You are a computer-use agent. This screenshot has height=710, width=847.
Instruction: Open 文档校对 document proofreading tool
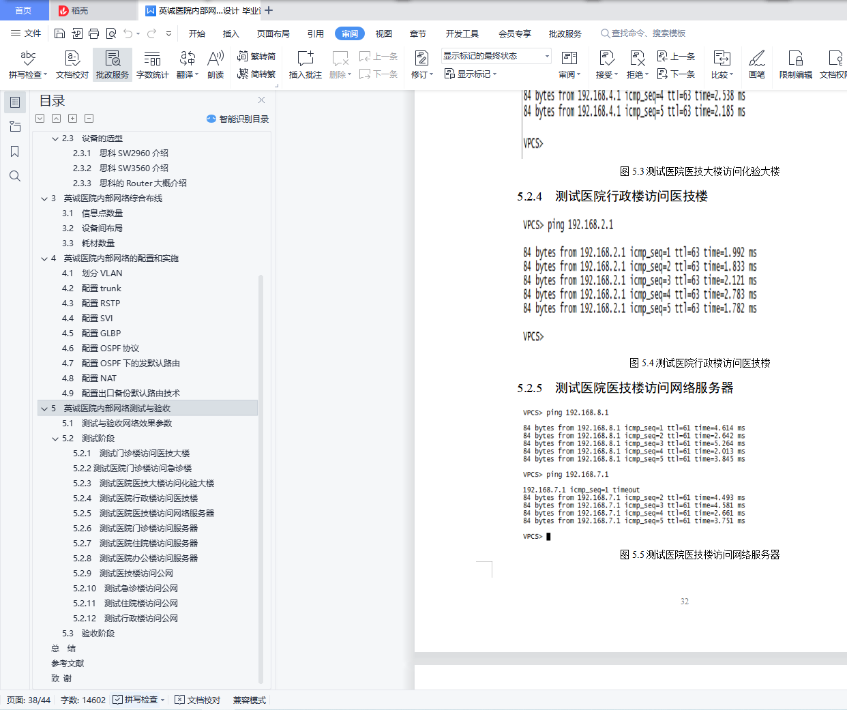(x=72, y=65)
